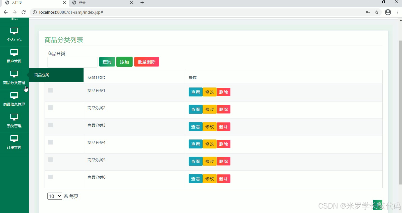
Task: Click 删除 for 商品分类2
Action: (x=224, y=109)
